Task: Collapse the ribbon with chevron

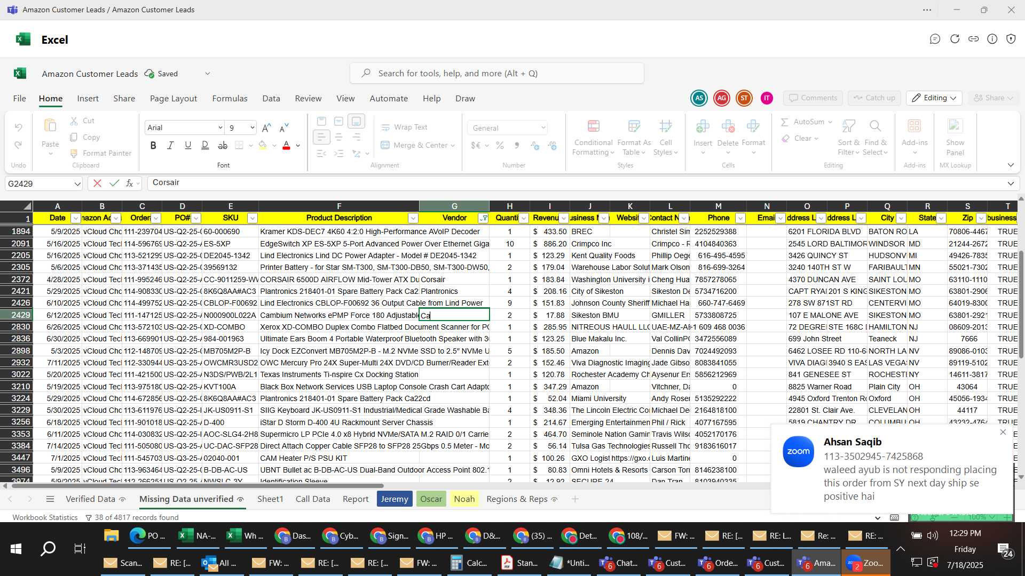Action: point(1011,165)
